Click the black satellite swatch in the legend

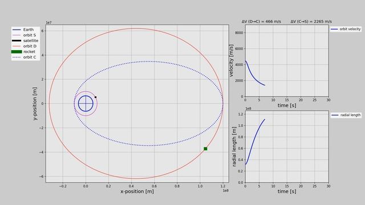pyautogui.click(x=17, y=40)
